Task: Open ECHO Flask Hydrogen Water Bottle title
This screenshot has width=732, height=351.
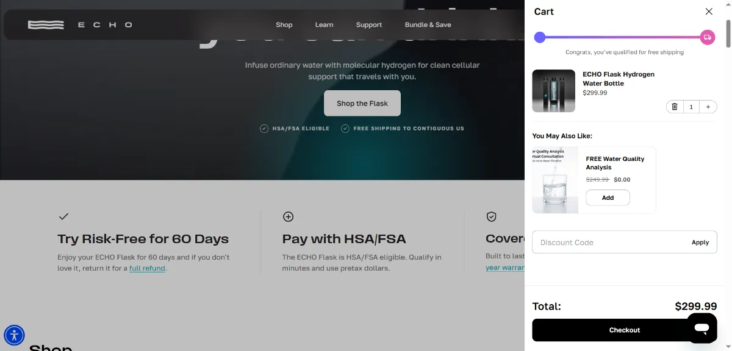Action: [619, 79]
